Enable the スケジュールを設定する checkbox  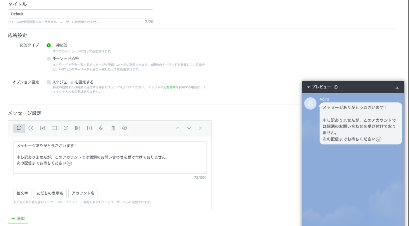click(48, 82)
